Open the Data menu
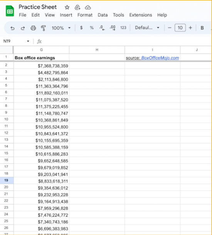 click(103, 15)
